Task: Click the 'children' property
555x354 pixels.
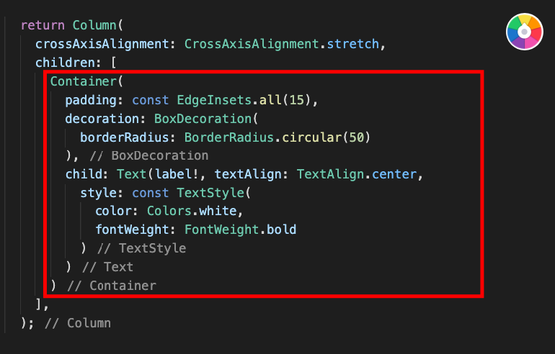Action: [x=65, y=63]
